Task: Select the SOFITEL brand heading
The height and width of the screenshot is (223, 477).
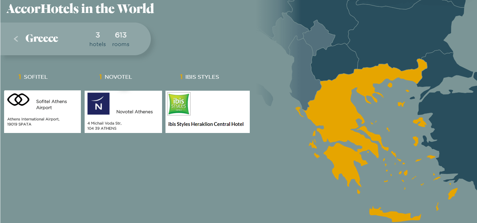Action: click(35, 77)
